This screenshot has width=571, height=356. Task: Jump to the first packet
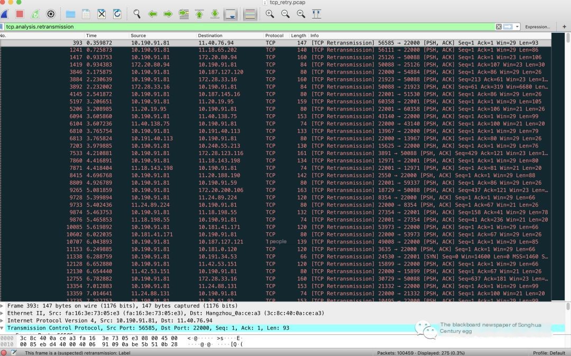199,14
